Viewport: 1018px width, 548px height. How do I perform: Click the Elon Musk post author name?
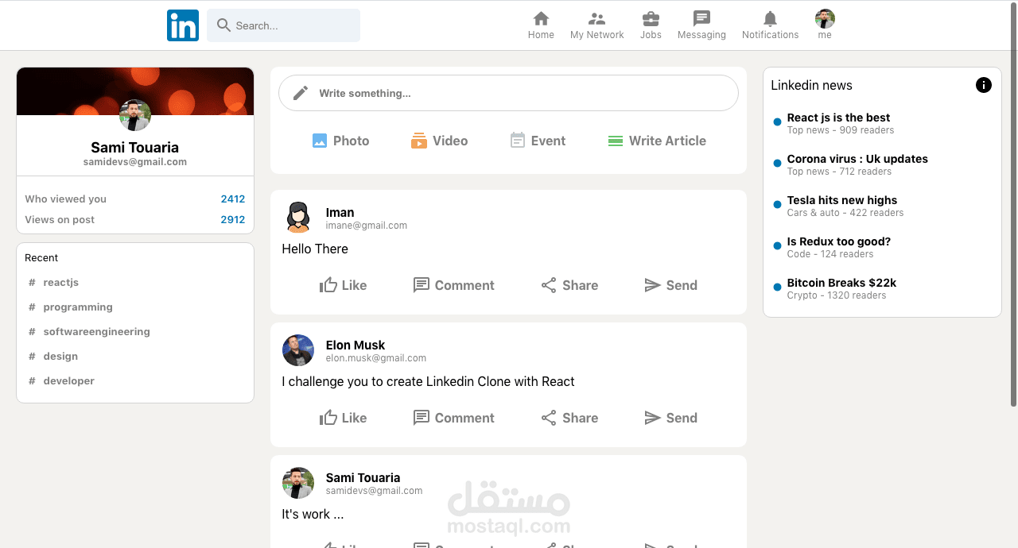pyautogui.click(x=356, y=345)
